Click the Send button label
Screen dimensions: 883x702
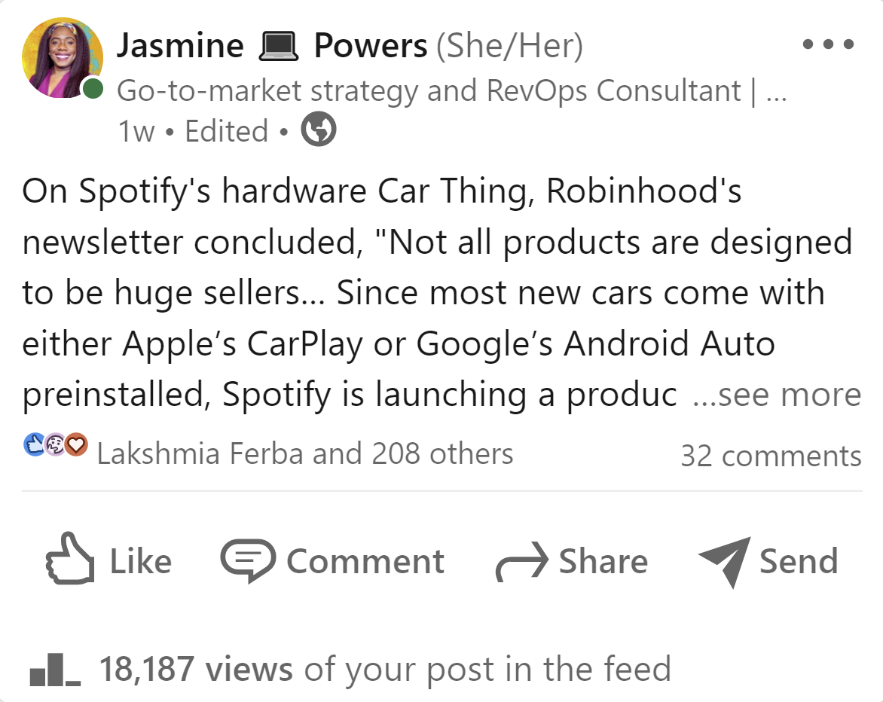pyautogui.click(x=798, y=562)
